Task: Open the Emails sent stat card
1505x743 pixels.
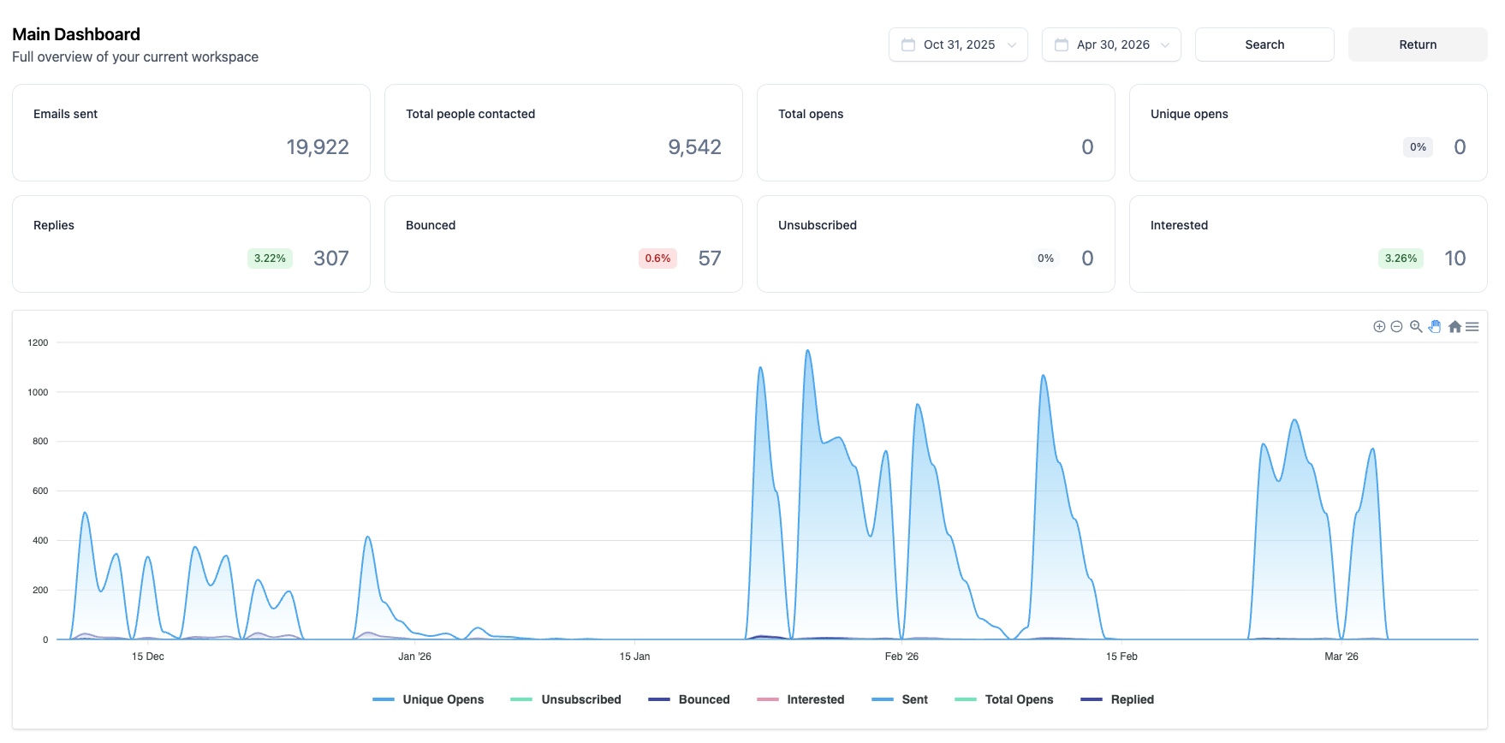Action: [191, 133]
